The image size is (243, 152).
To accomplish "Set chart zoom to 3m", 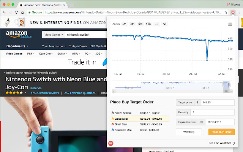I will [132, 24].
